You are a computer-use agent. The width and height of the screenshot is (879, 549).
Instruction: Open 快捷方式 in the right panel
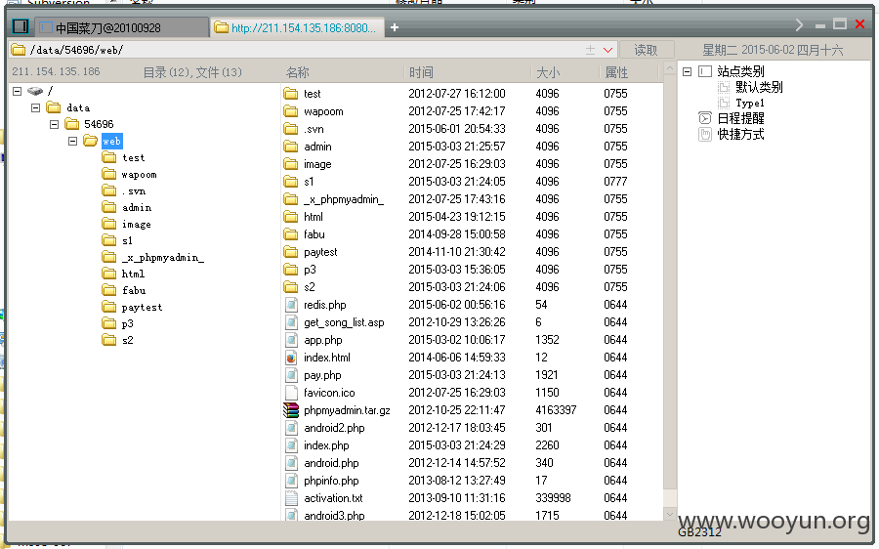(x=740, y=135)
